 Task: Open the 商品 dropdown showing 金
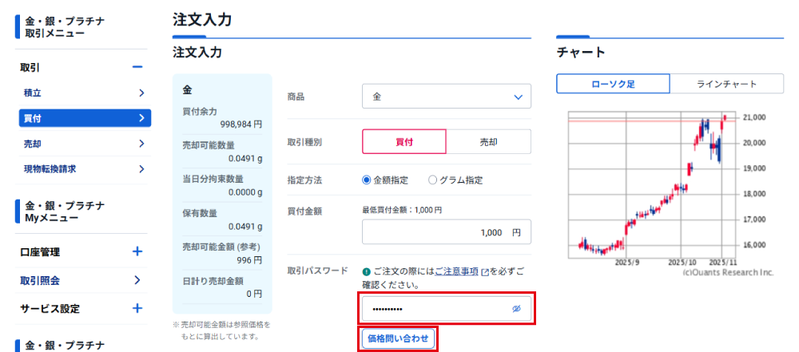coord(446,97)
